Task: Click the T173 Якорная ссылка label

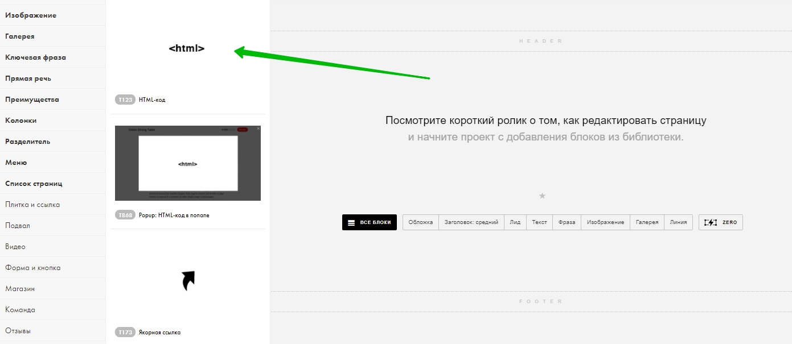Action: tap(159, 332)
